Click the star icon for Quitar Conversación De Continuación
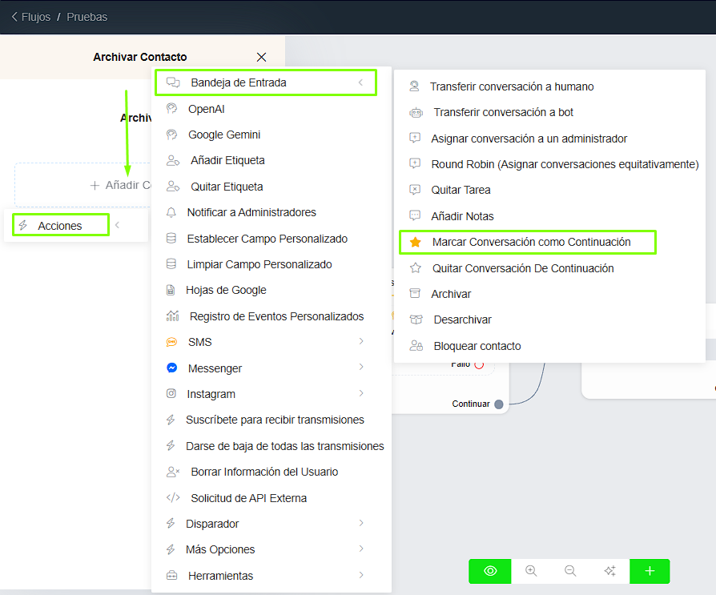Viewport: 716px width, 595px height. click(415, 268)
